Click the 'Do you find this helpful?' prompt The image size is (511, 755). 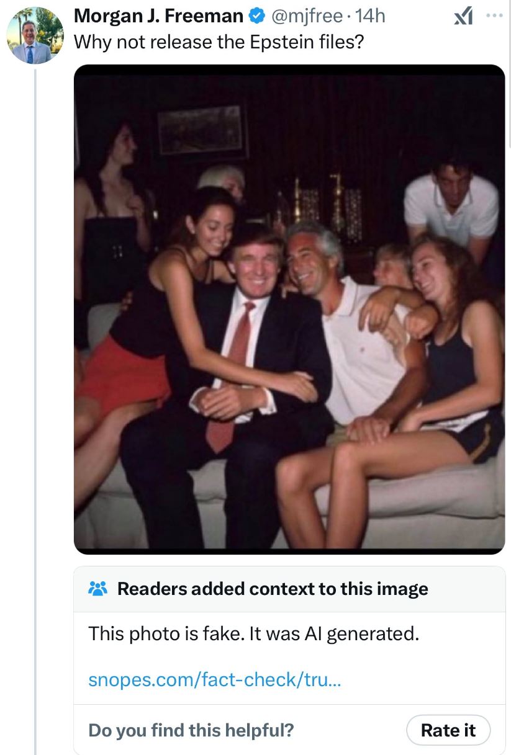tap(191, 730)
